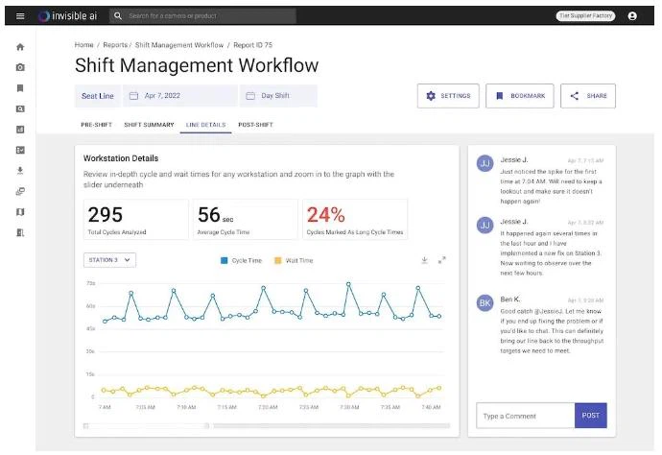The image size is (662, 455).
Task: Open the camera section in sidebar
Action: coord(20,67)
